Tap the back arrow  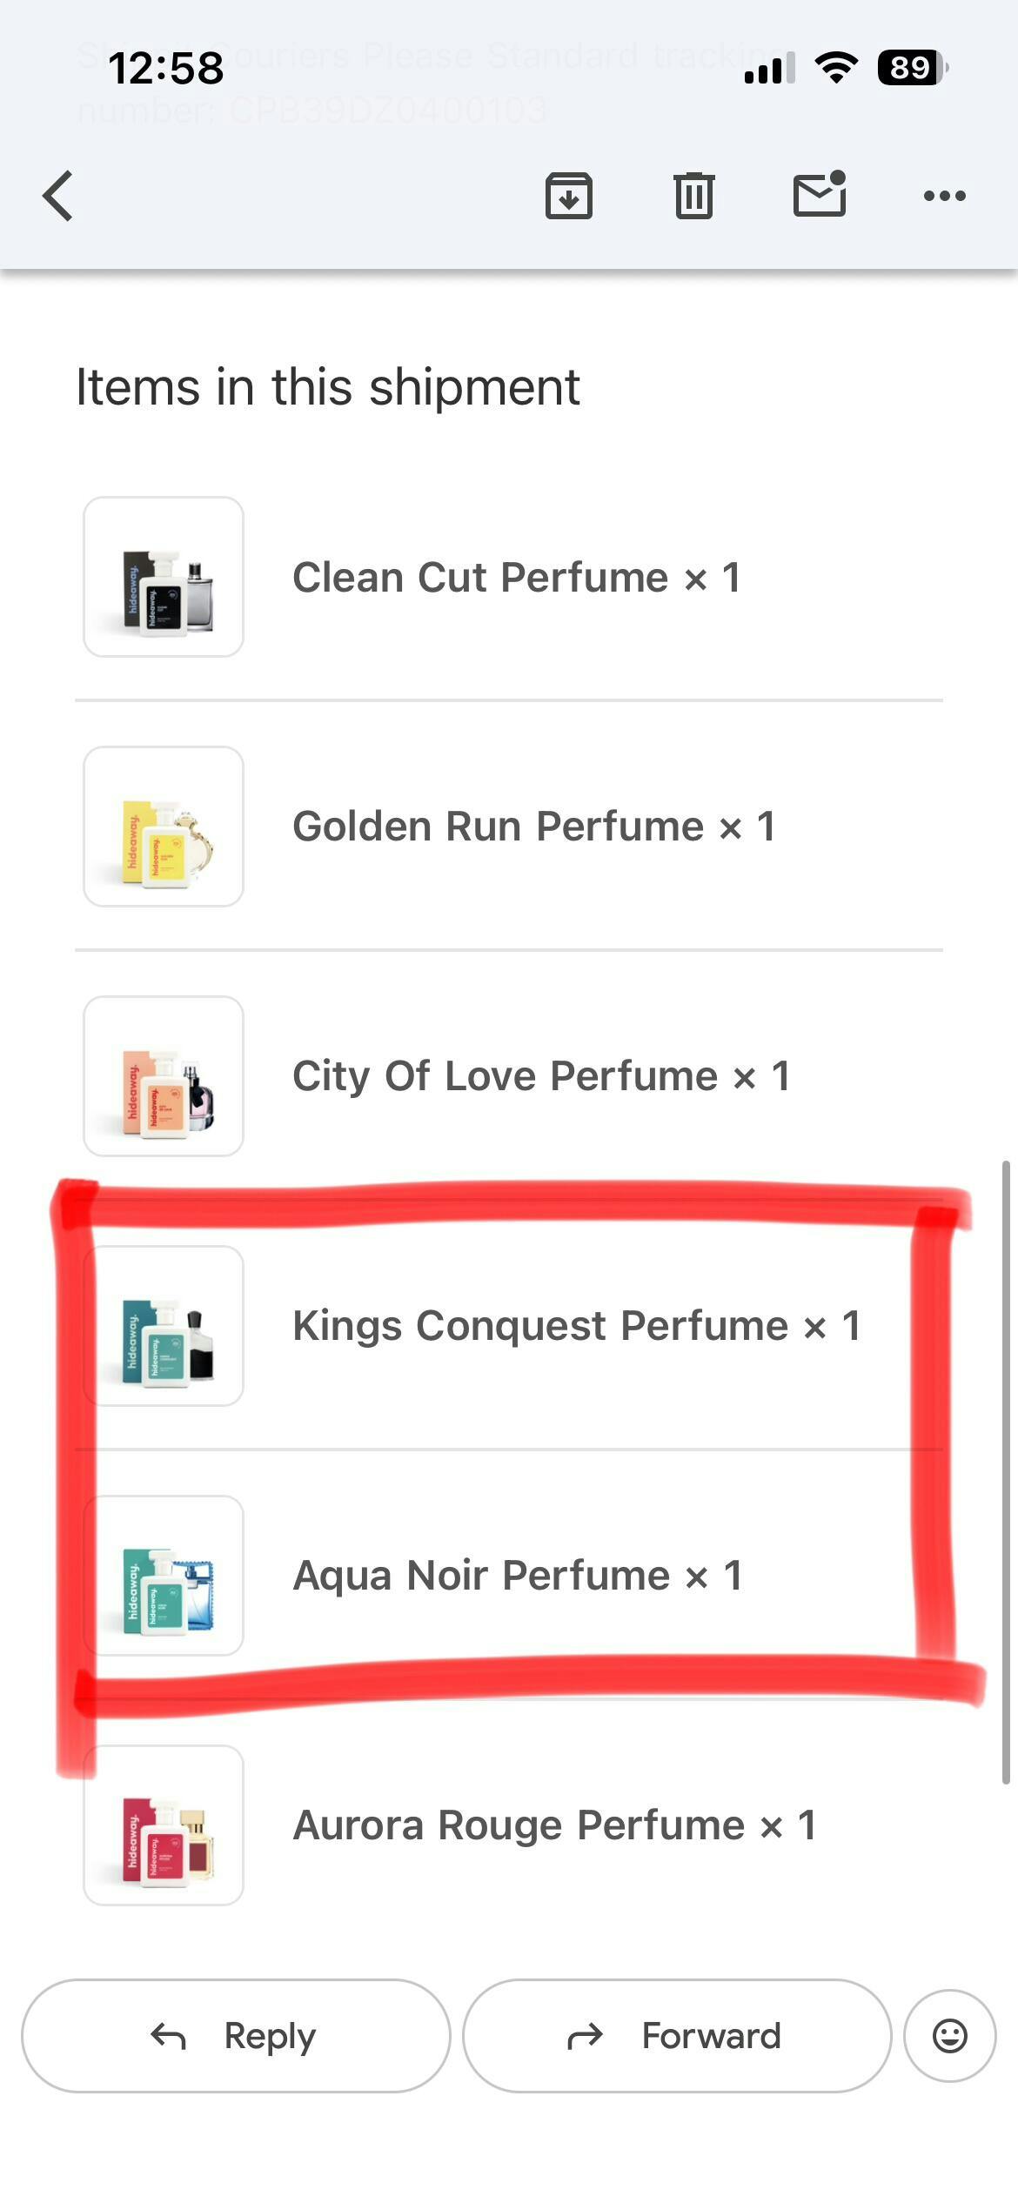pyautogui.click(x=58, y=196)
